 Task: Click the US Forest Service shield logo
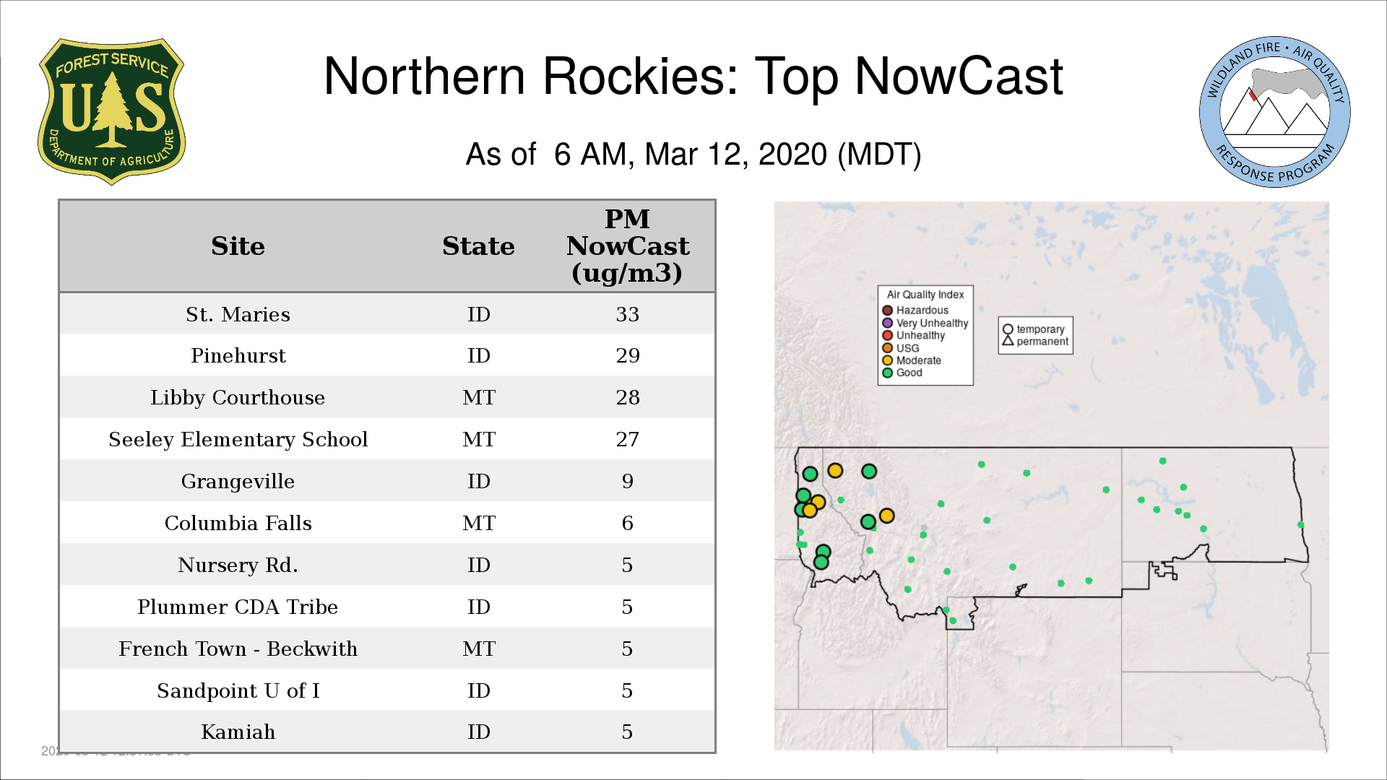click(111, 112)
